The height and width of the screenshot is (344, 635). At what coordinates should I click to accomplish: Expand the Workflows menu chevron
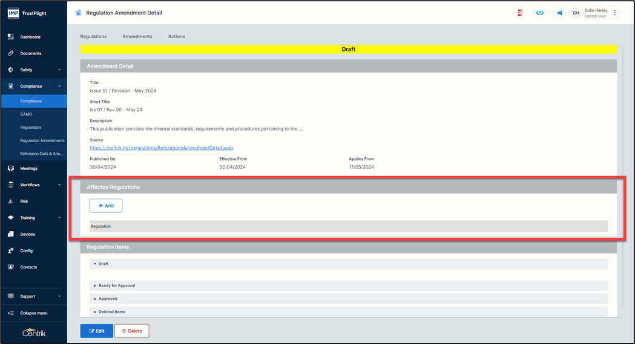59,185
